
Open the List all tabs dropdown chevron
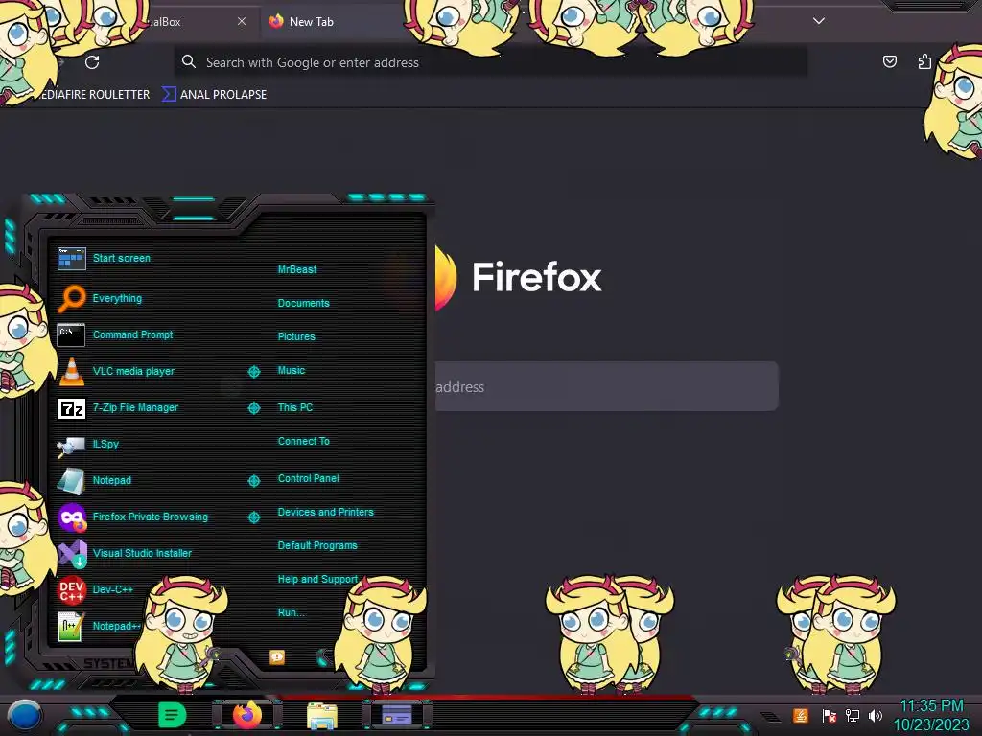tap(819, 21)
